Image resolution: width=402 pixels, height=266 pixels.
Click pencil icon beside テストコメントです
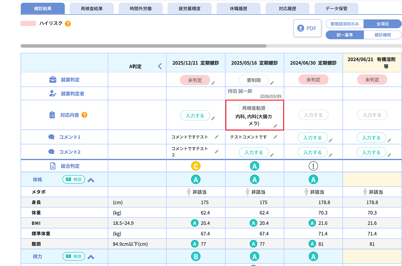click(x=275, y=137)
